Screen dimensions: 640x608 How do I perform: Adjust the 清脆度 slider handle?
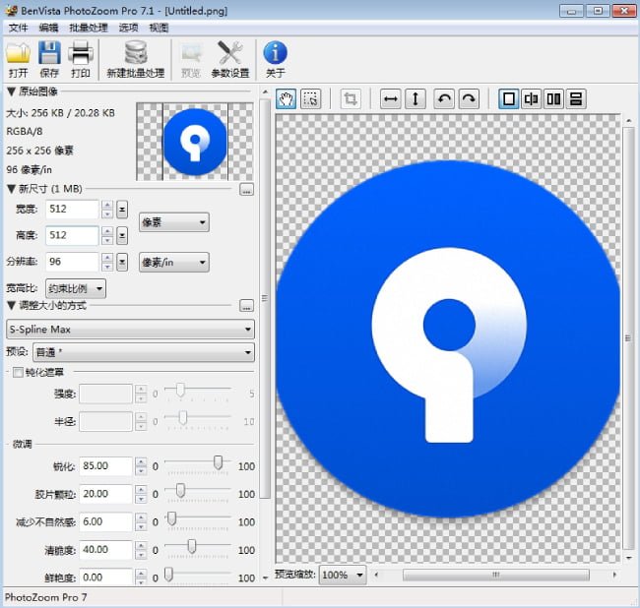191,546
